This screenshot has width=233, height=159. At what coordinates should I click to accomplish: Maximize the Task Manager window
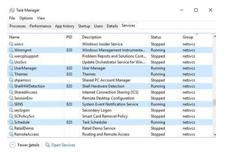[x=196, y=10]
